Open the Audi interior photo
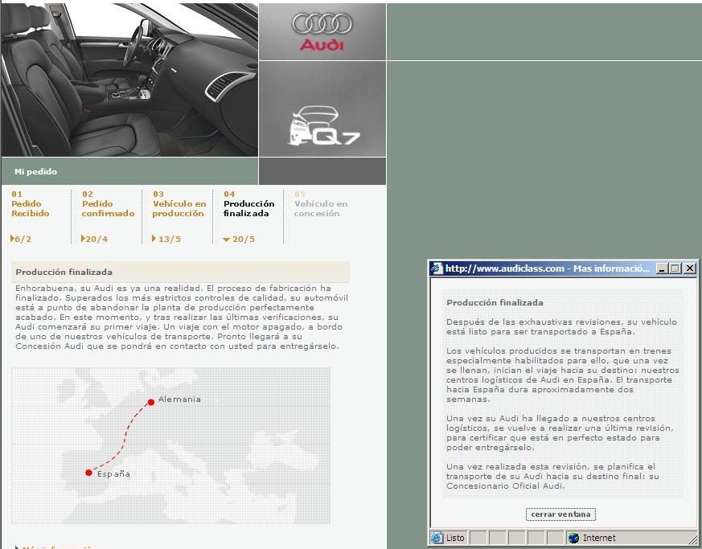 tap(129, 80)
